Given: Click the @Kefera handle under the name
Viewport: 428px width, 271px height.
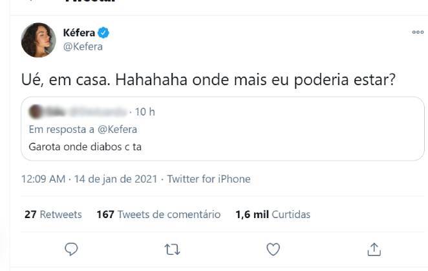Looking at the screenshot, I should click(83, 46).
